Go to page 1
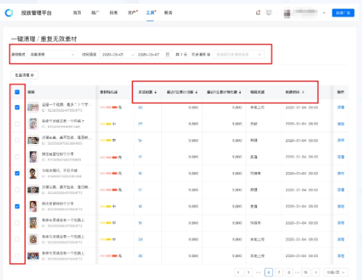Image resolution: width=362 pixels, height=280 pixels. tap(249, 272)
